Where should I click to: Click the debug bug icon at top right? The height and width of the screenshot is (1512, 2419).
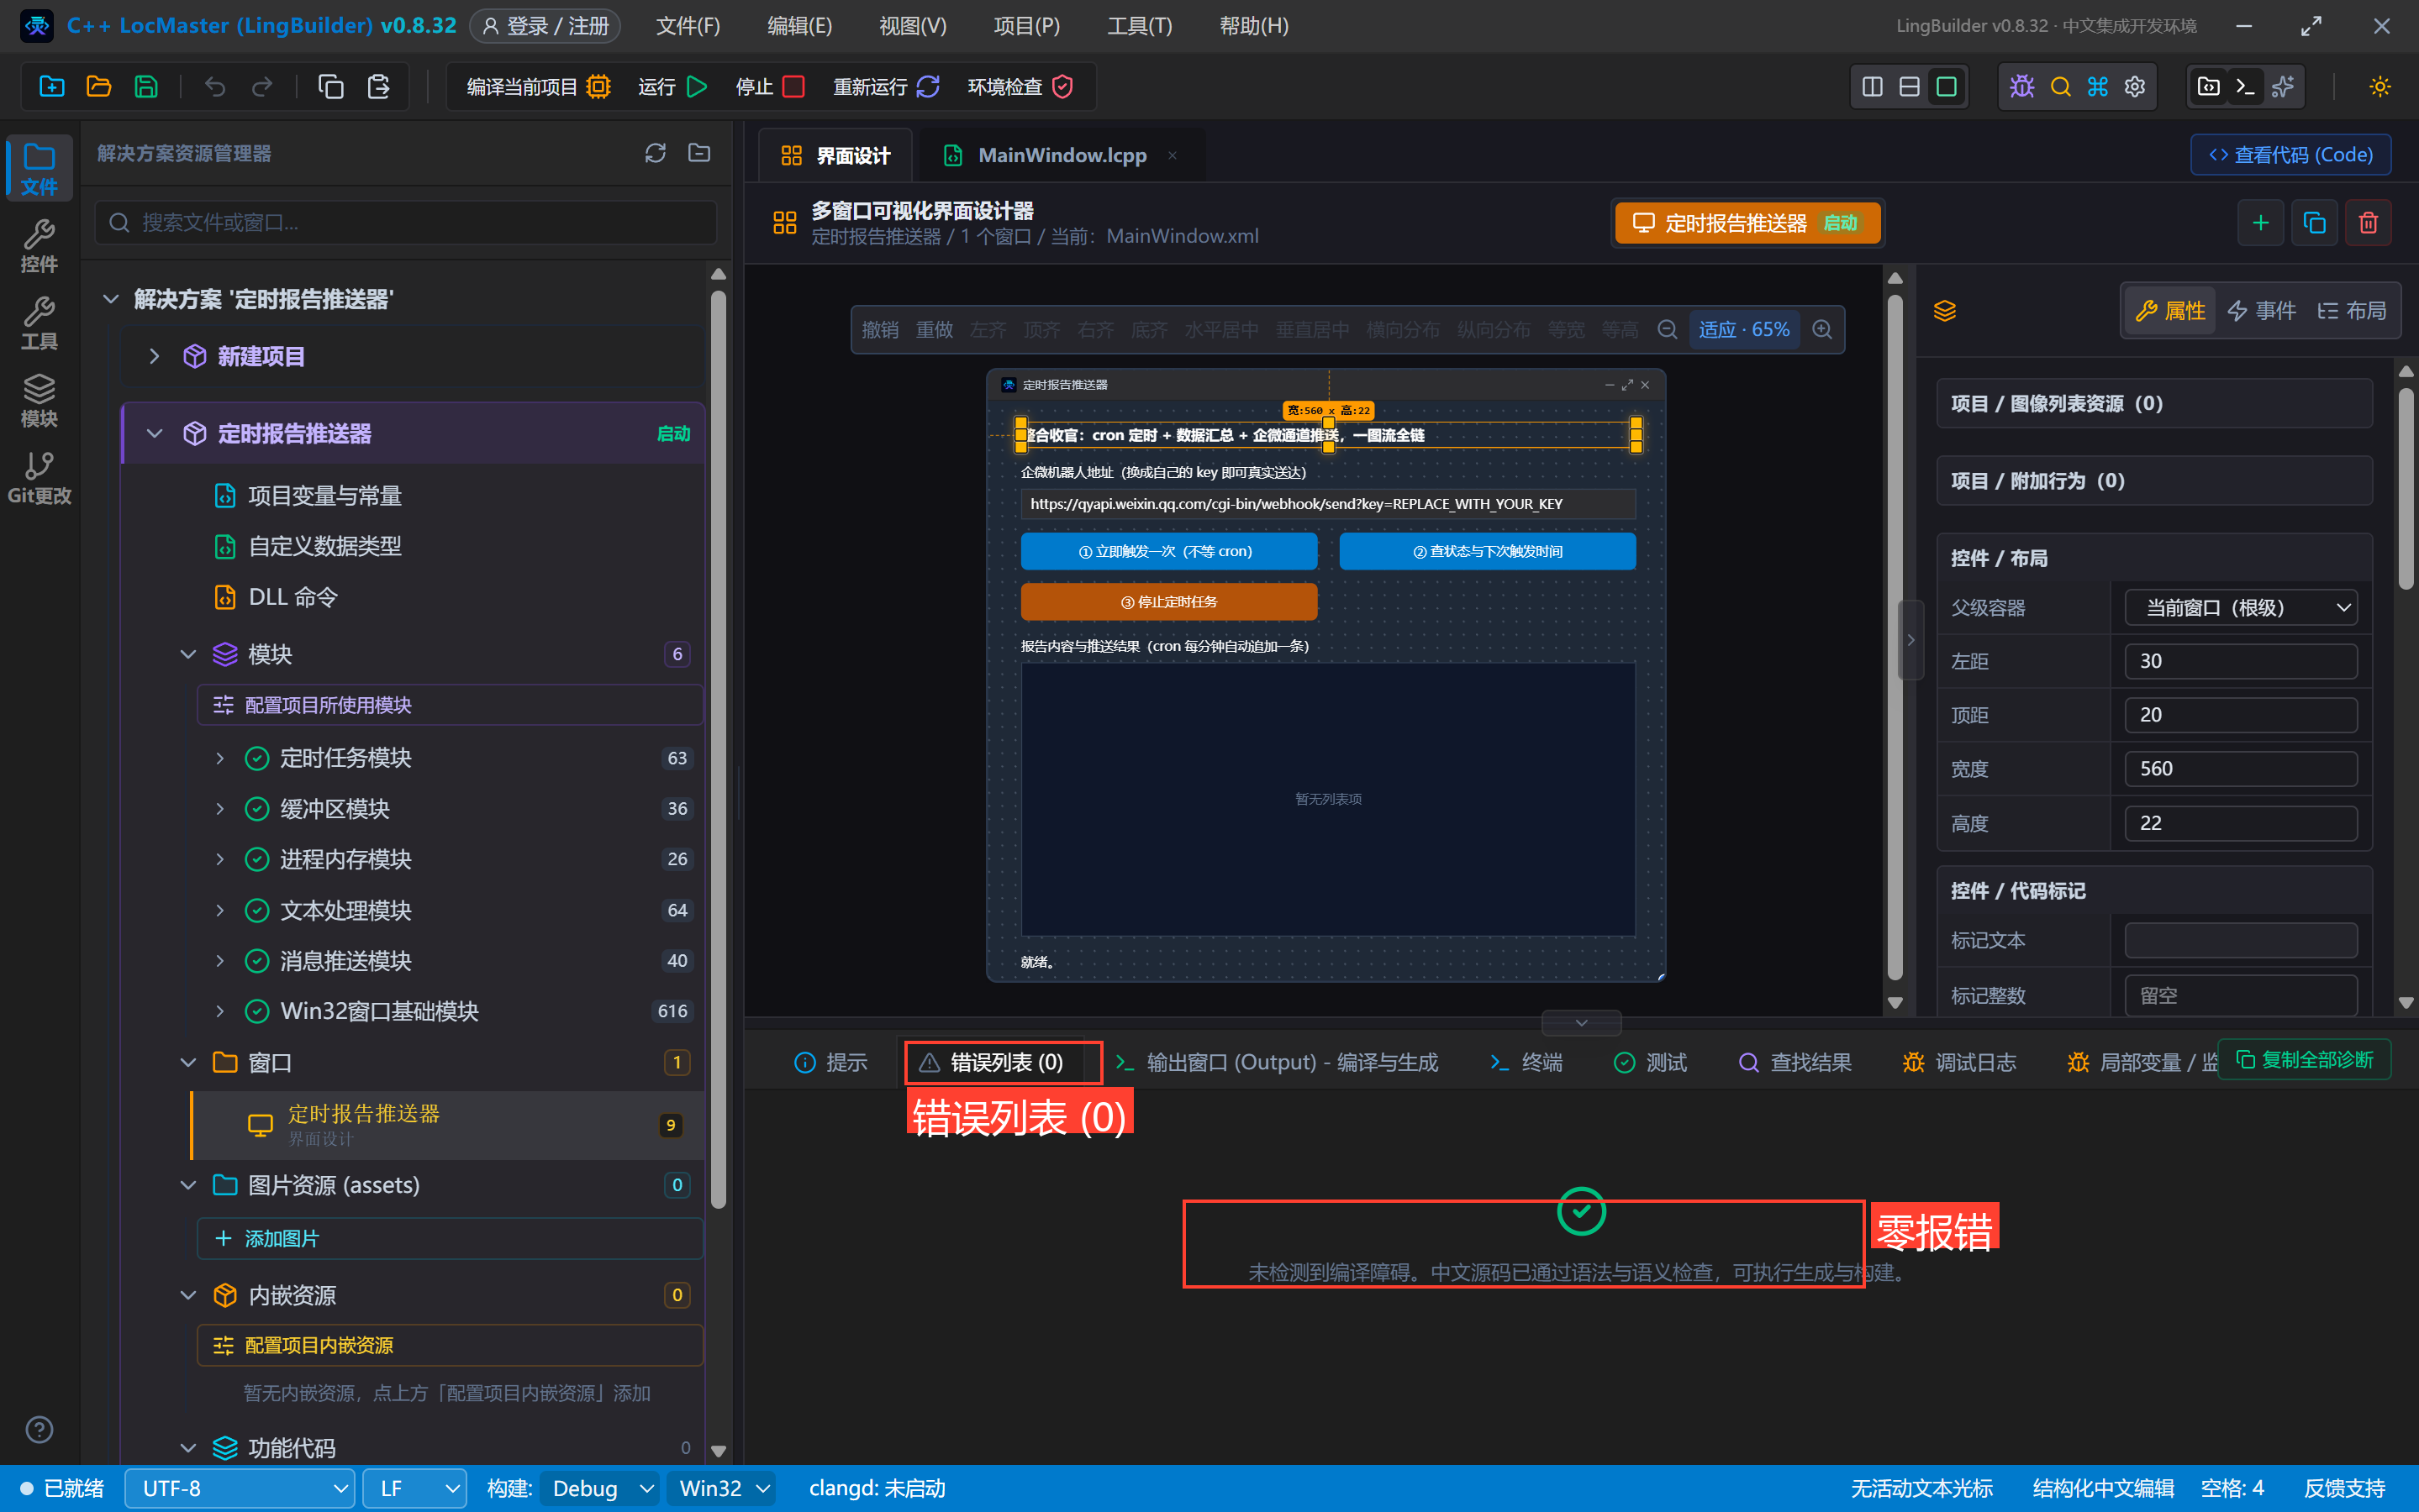pyautogui.click(x=2021, y=87)
